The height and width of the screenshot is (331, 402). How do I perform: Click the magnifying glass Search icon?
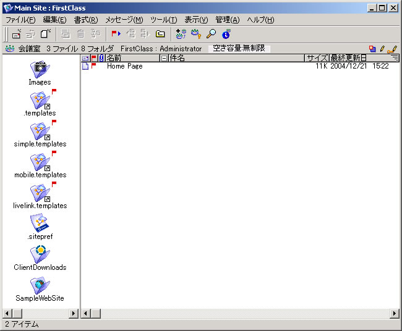pyautogui.click(x=212, y=34)
